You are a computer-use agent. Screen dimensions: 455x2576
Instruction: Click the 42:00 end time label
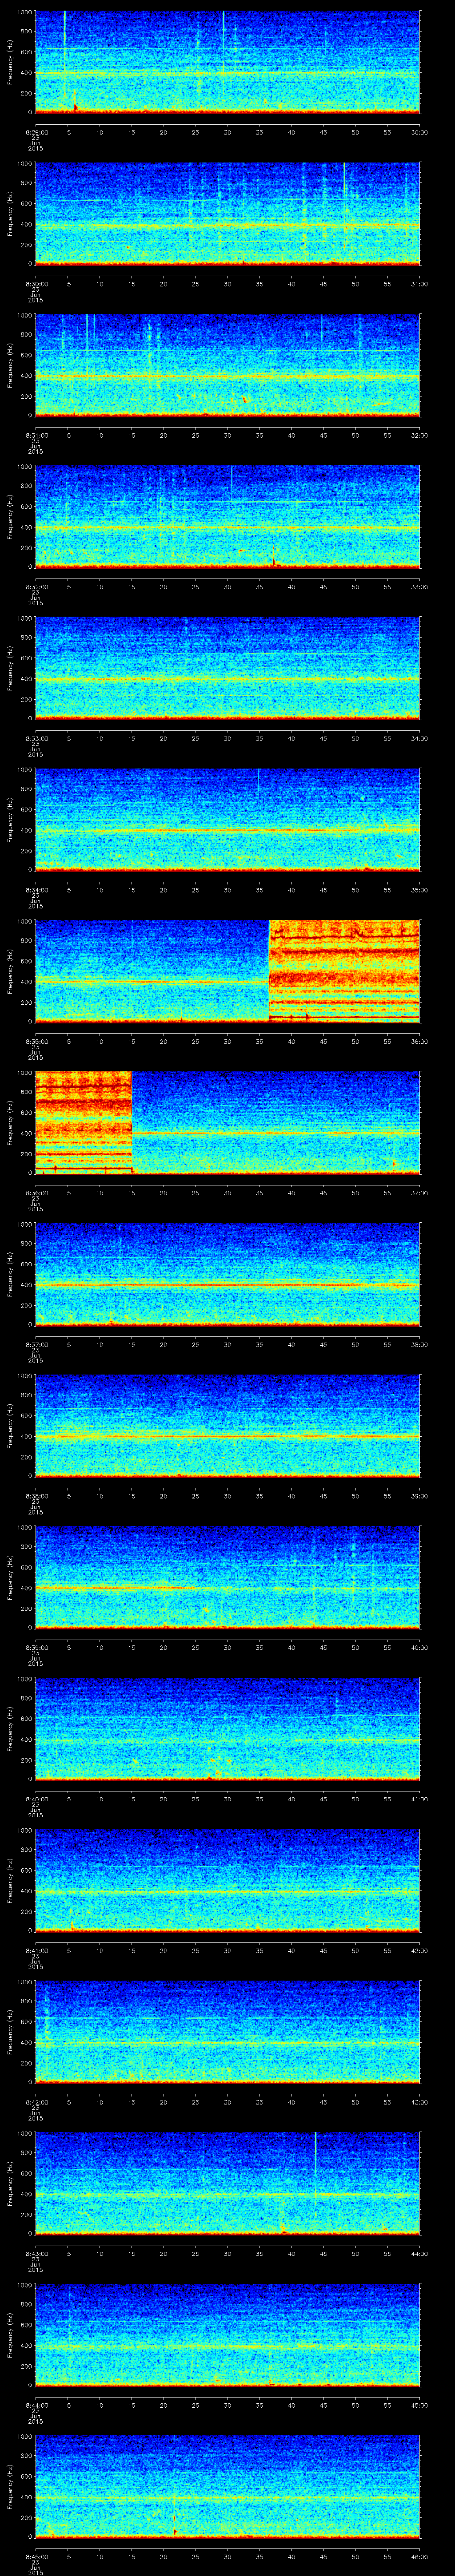click(x=419, y=1950)
